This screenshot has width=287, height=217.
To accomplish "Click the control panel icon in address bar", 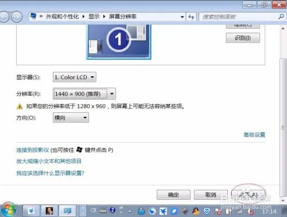I will pyautogui.click(x=33, y=16).
